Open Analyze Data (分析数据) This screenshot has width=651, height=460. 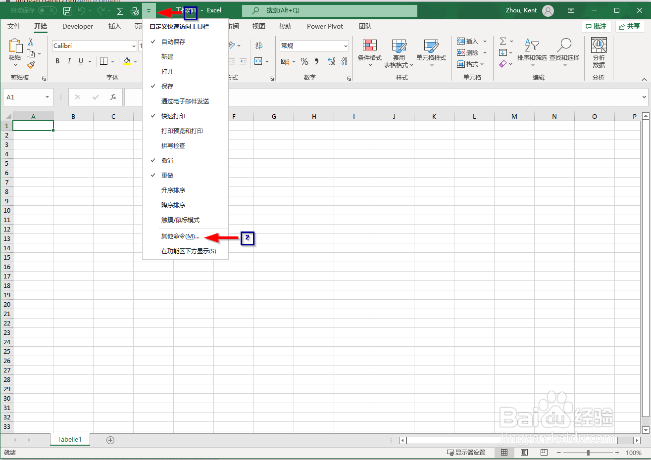click(x=599, y=53)
